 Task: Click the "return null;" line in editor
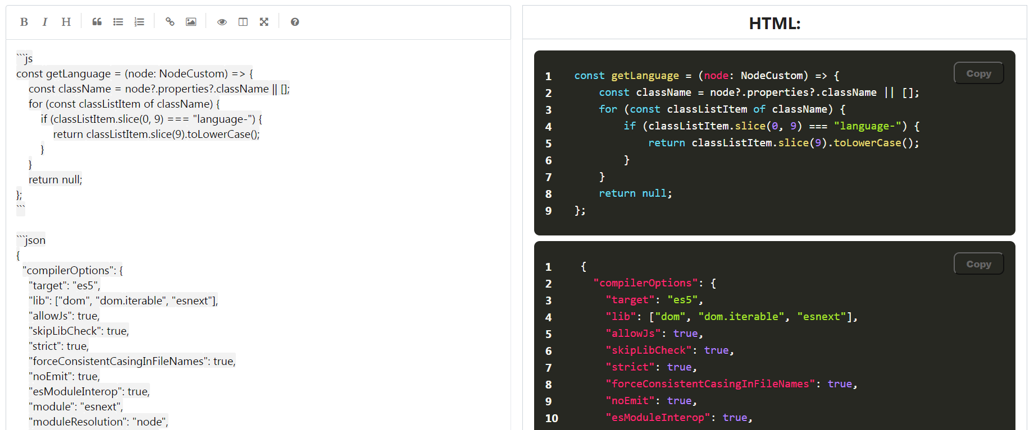[x=55, y=179]
